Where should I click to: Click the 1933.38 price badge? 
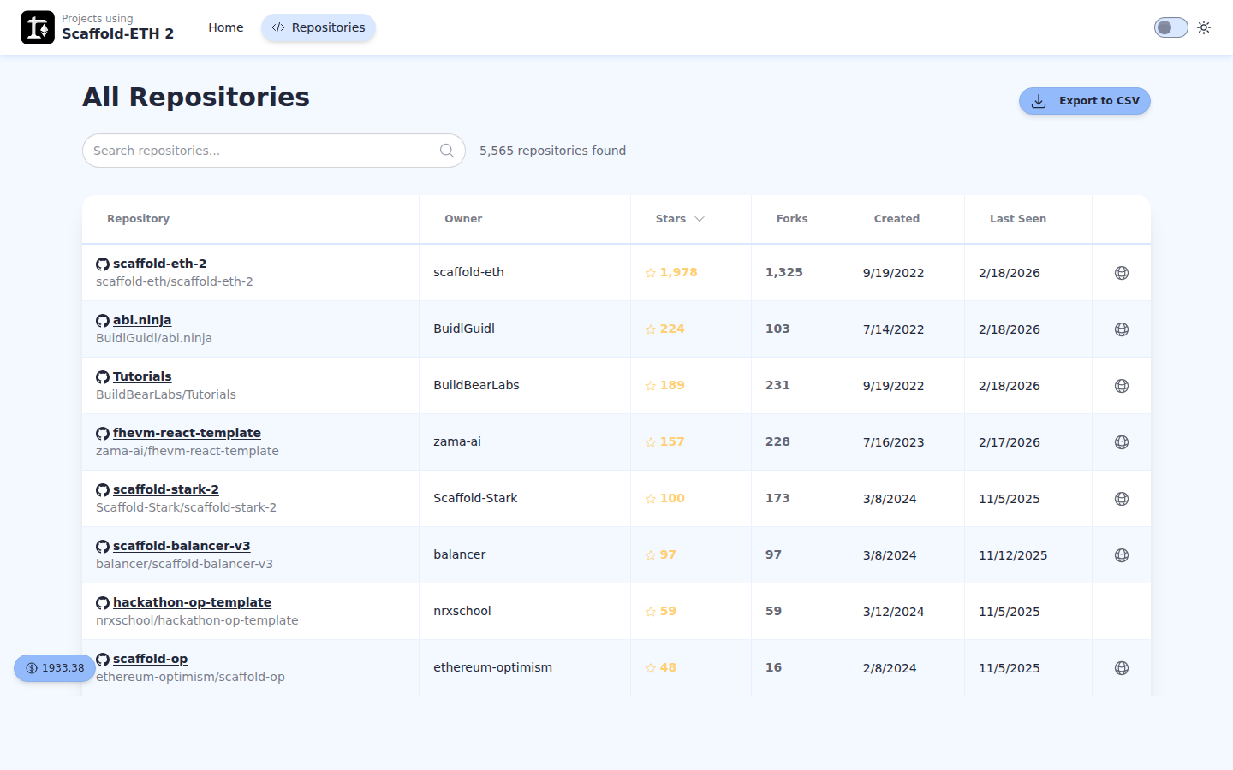point(55,668)
